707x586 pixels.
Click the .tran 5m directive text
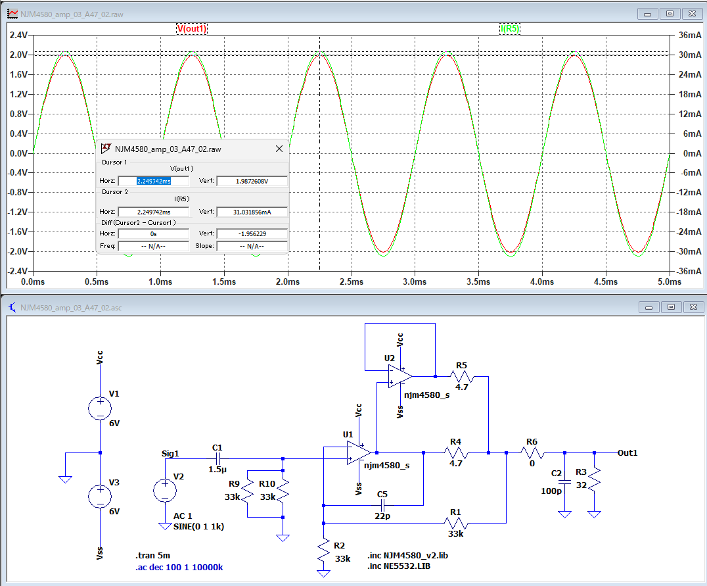(x=153, y=555)
